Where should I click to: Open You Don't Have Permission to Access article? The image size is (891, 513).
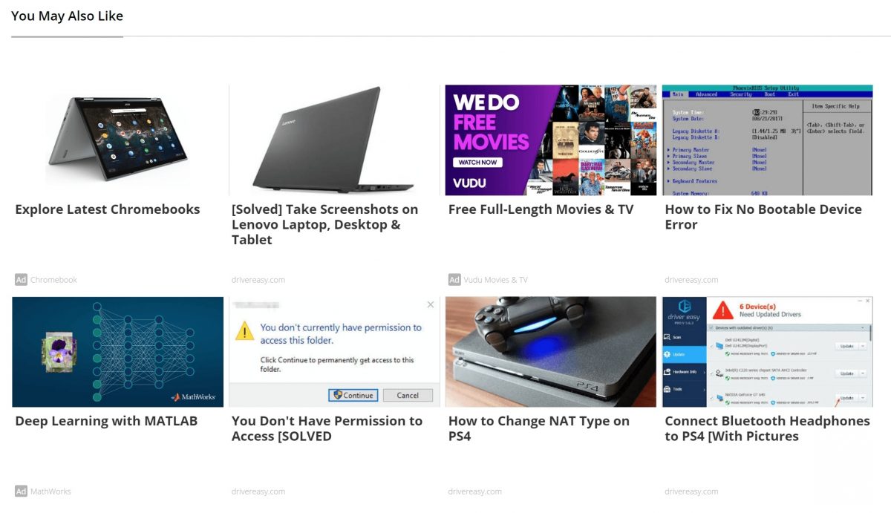(327, 428)
